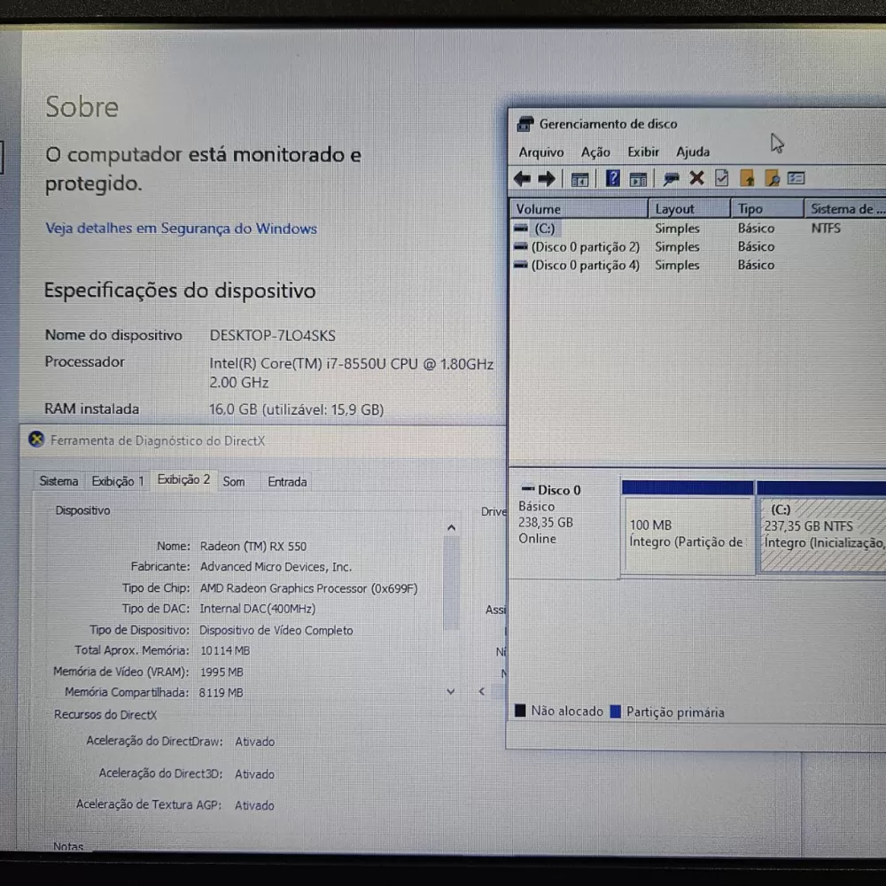The image size is (886, 886).
Task: Click the red X delete icon
Action: pyautogui.click(x=696, y=179)
